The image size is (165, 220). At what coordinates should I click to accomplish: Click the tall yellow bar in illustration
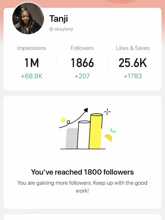96,132
